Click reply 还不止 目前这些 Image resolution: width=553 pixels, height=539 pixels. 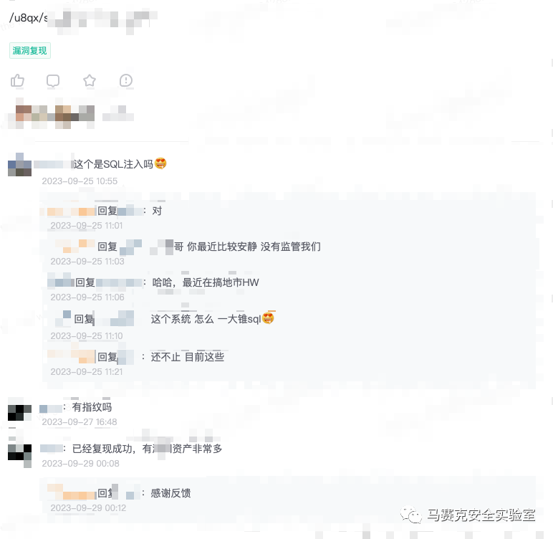coord(188,357)
